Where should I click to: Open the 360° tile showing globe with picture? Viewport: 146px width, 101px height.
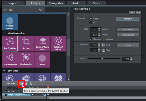10,77
